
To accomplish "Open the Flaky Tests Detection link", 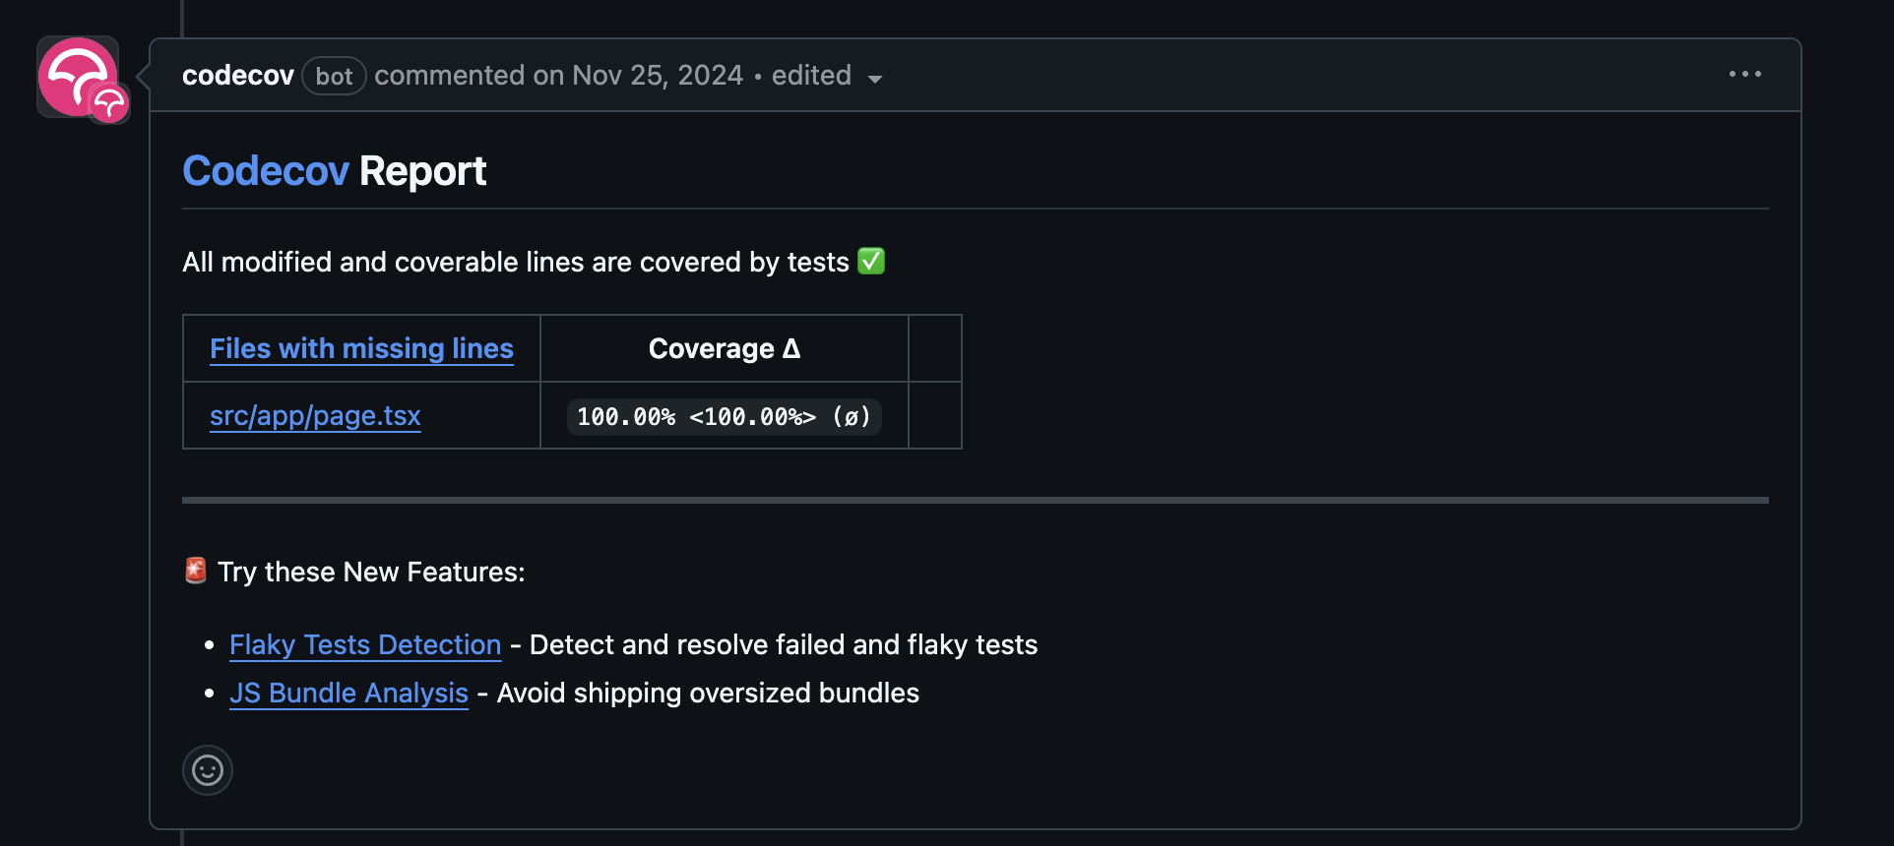I will tap(365, 645).
